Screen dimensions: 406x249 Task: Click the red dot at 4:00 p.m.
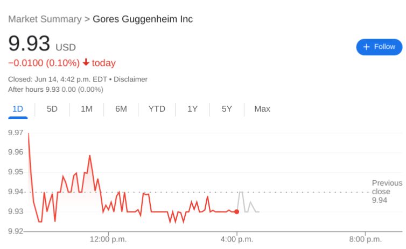pos(236,211)
